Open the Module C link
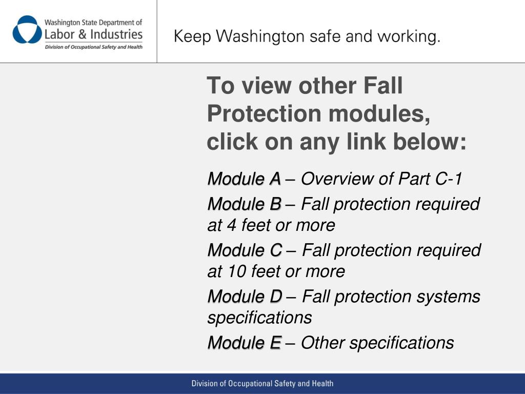The image size is (525, 394). 245,250
